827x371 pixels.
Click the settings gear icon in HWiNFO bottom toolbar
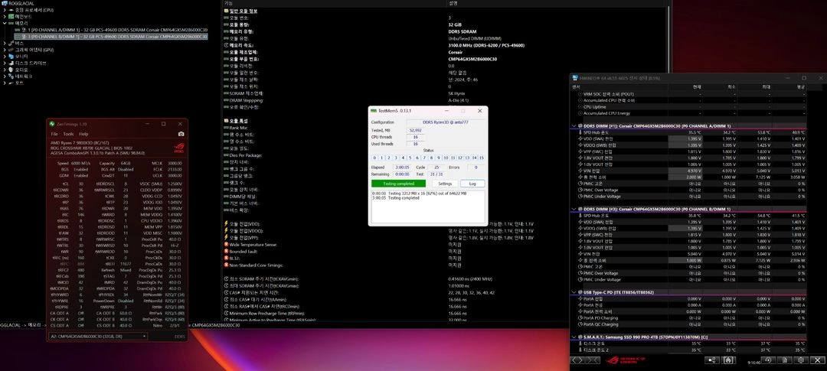pyautogui.click(x=801, y=360)
